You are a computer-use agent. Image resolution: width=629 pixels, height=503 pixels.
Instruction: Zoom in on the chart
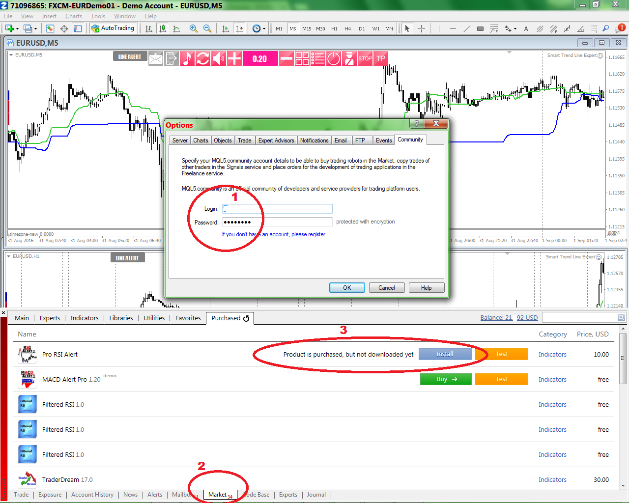(x=193, y=28)
